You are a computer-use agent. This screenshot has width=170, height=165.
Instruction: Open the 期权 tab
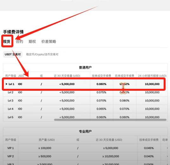pyautogui.click(x=32, y=42)
